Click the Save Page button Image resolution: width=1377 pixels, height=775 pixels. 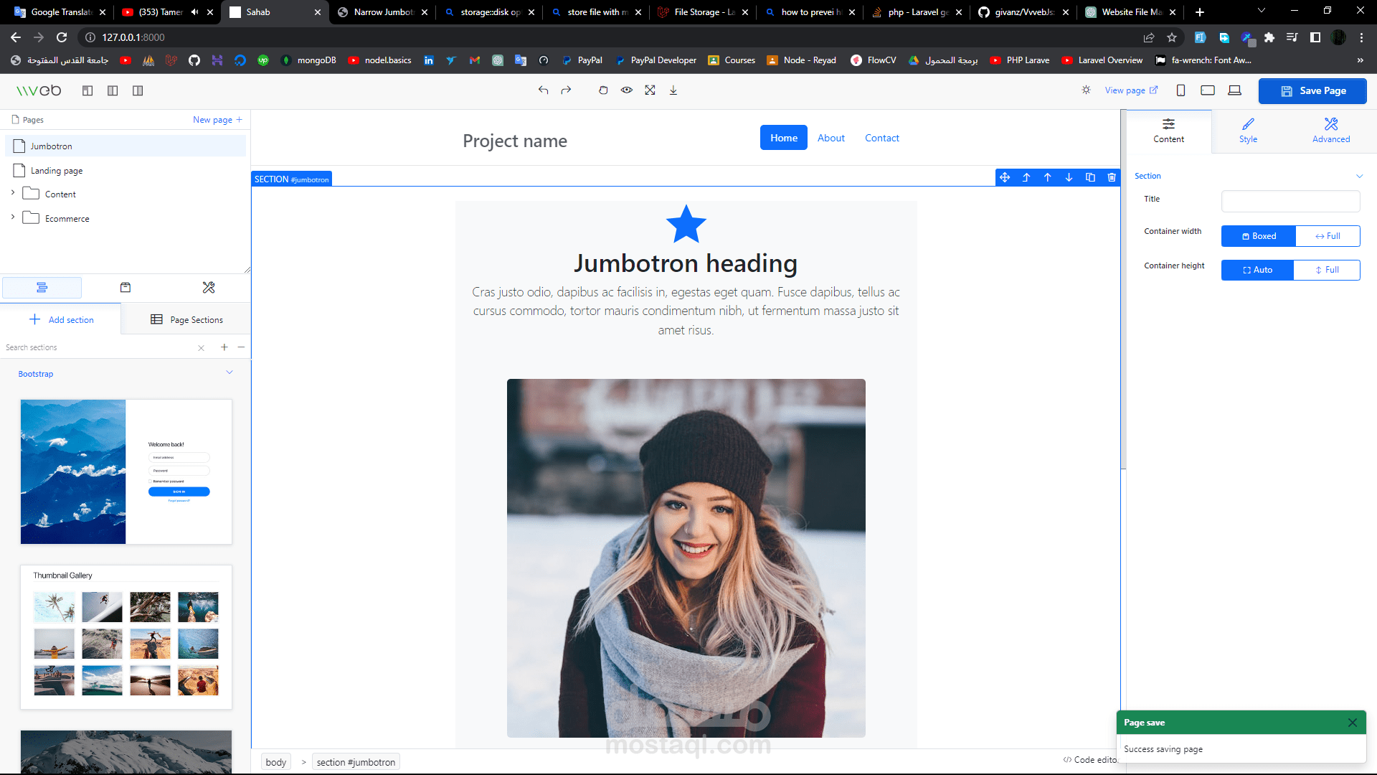point(1312,91)
